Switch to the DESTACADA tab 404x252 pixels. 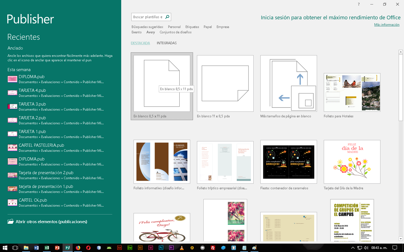coord(140,43)
